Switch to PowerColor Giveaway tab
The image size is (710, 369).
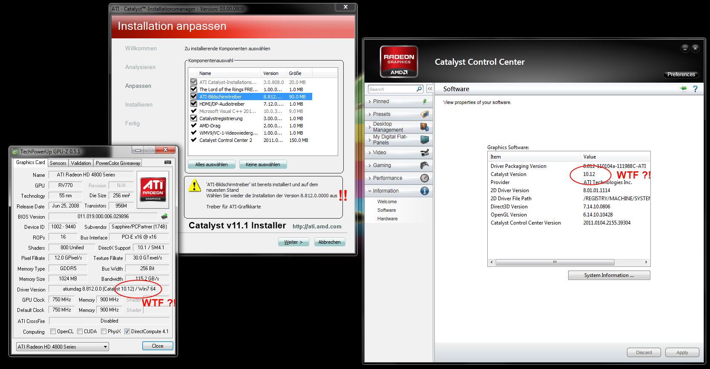[x=118, y=163]
